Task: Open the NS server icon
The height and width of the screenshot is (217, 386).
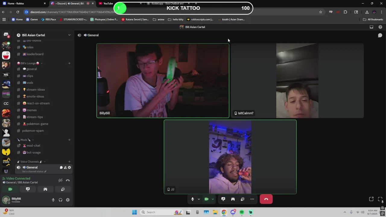Action: coord(6,75)
